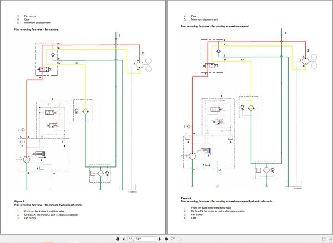Click the fan pump circle symbol in right diagram
Screen dimensions: 333x243
[x=192, y=156]
